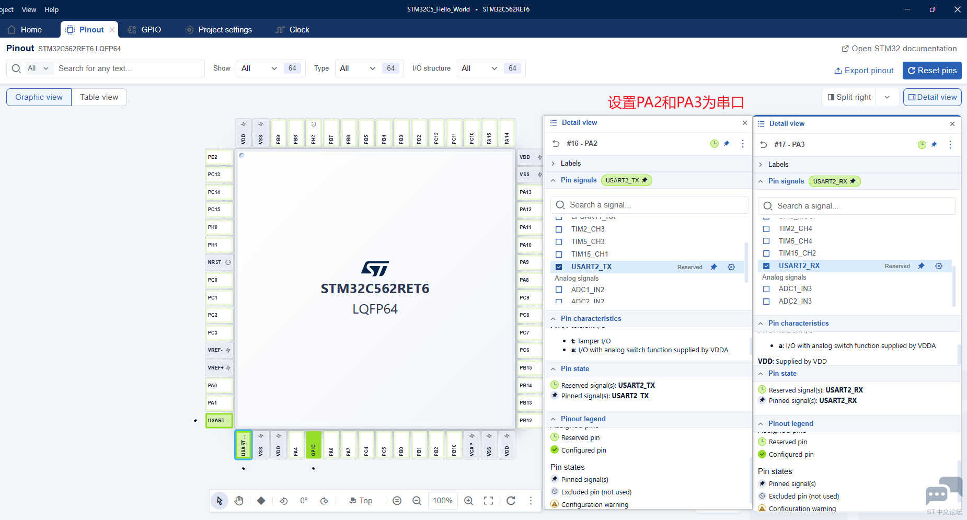Collapse the Pinout legend section for PA2
This screenshot has height=520, width=967.
tap(553, 419)
